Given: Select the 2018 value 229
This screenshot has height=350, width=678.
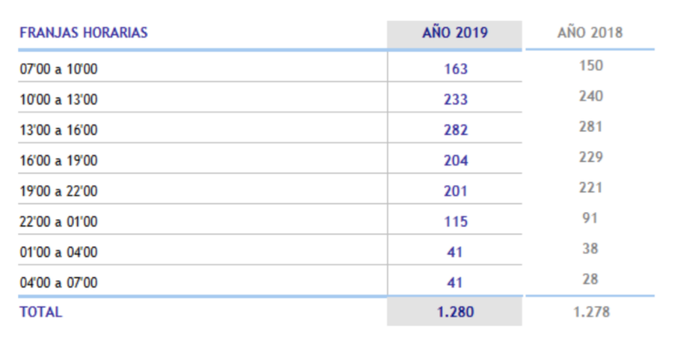Looking at the screenshot, I should [x=591, y=157].
